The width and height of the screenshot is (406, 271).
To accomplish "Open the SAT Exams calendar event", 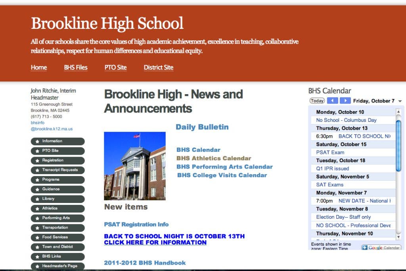I will point(329,185).
